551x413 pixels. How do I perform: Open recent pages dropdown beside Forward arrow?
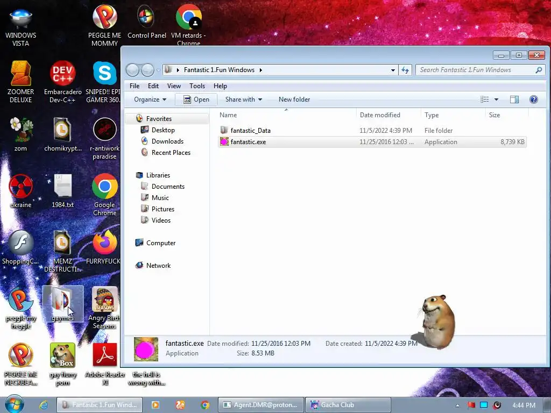coord(158,70)
